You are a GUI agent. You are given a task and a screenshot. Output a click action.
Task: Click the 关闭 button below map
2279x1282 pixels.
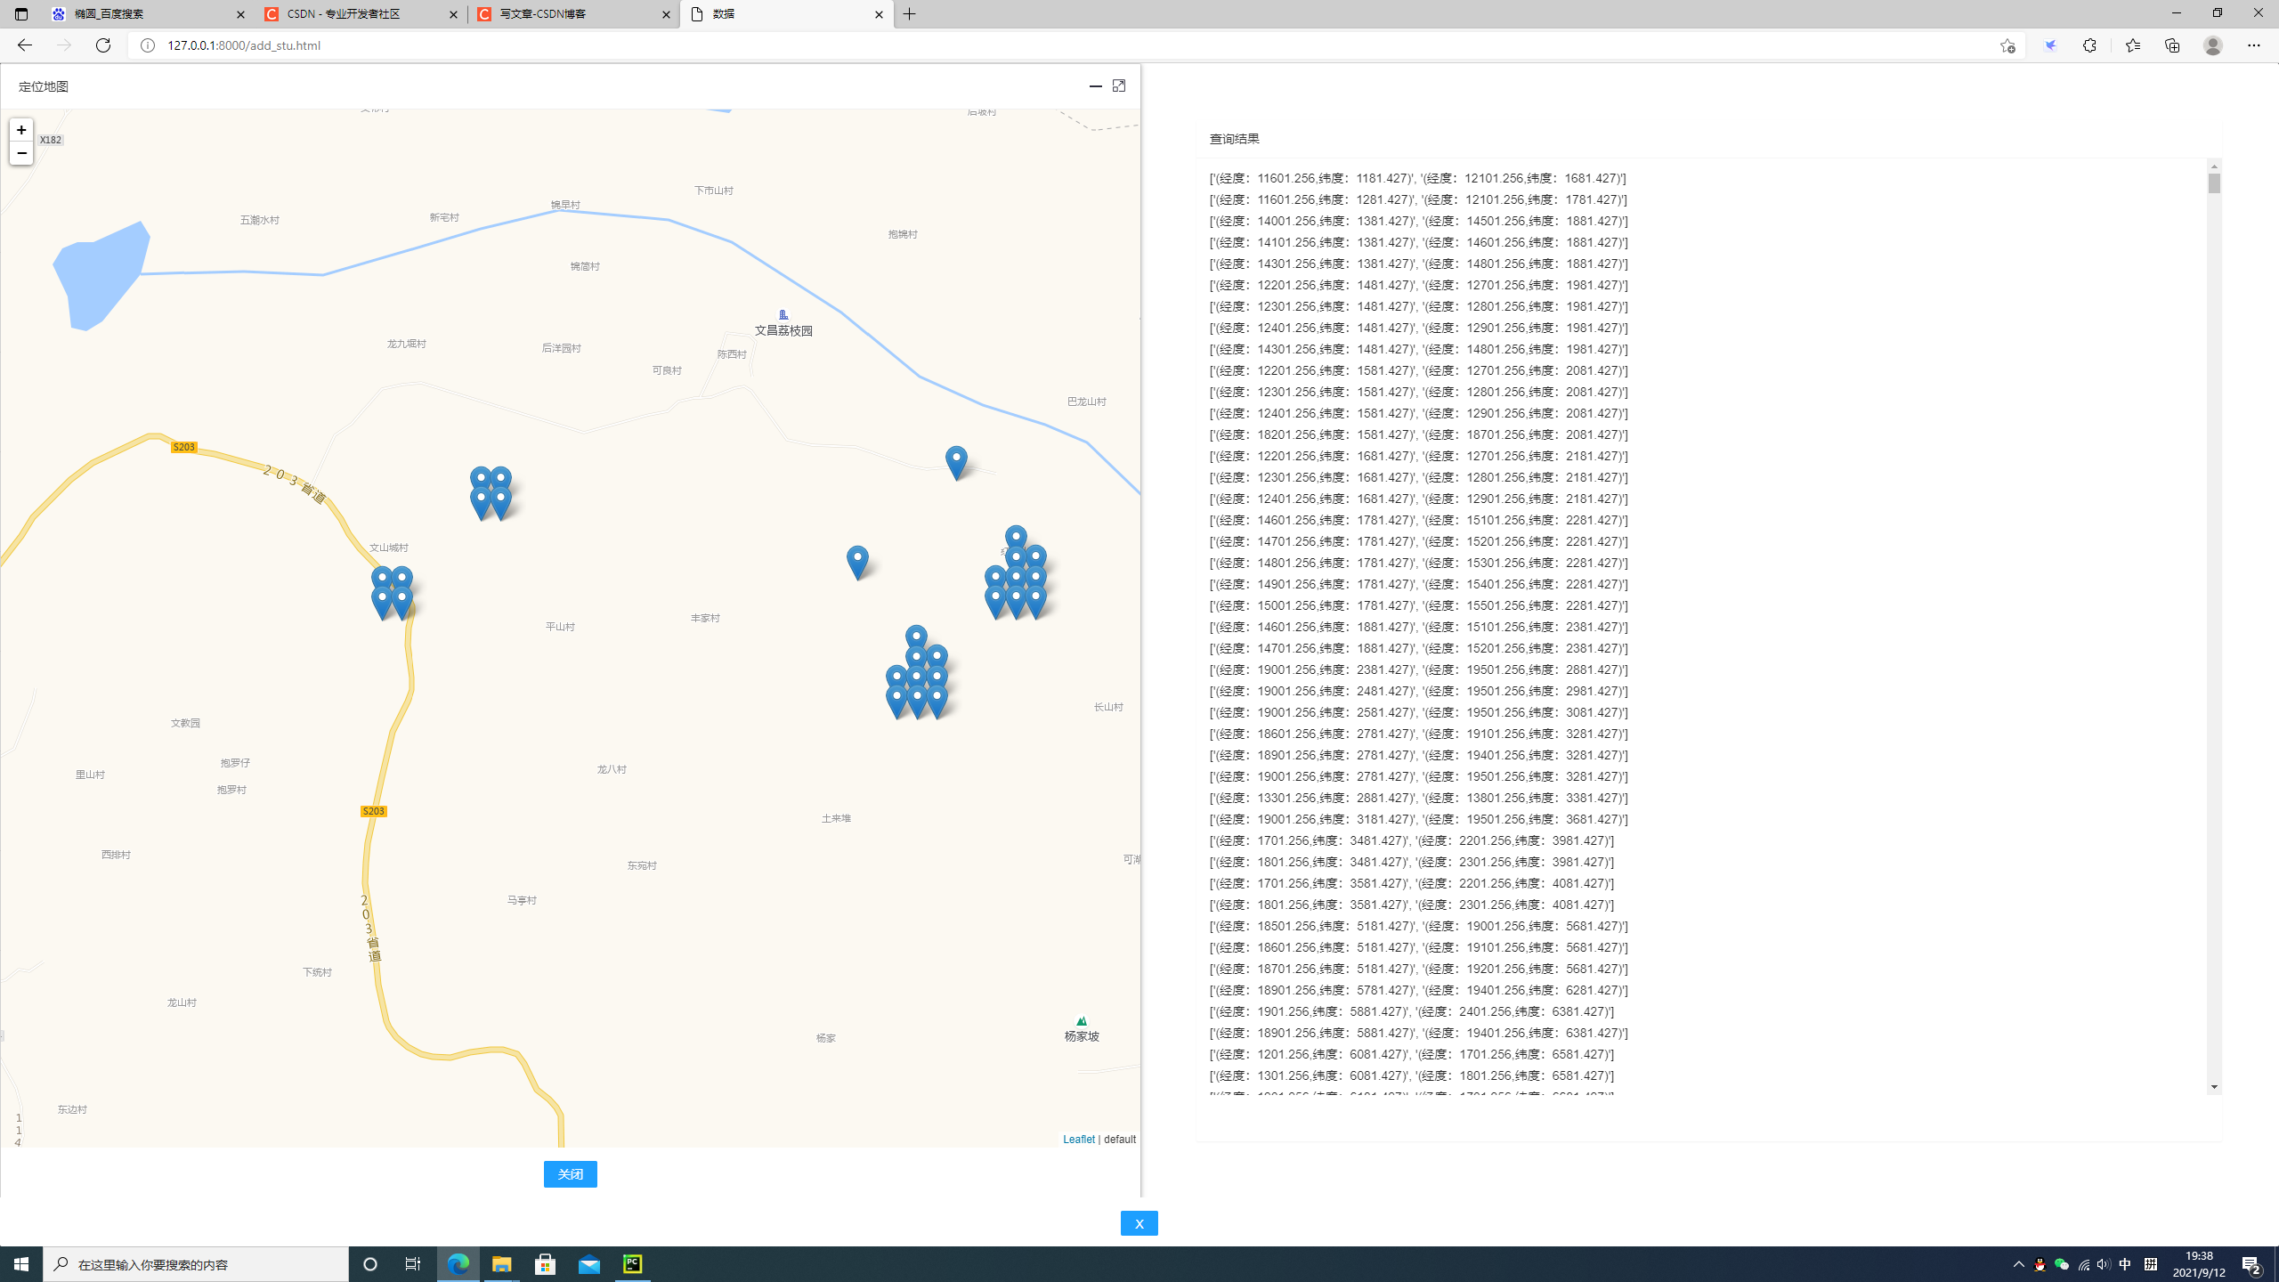[x=570, y=1174]
